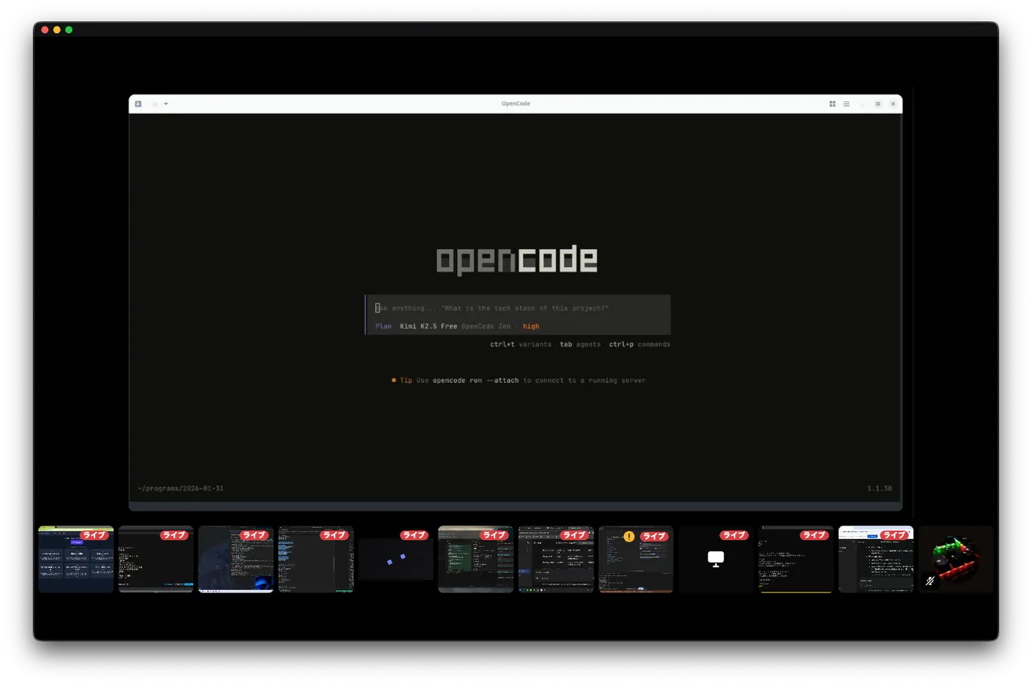The height and width of the screenshot is (685, 1032).
Task: Click the terminal app icon in title bar
Action: (x=138, y=104)
